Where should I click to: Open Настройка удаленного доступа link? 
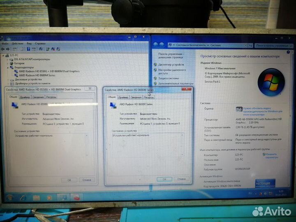coord(172,72)
